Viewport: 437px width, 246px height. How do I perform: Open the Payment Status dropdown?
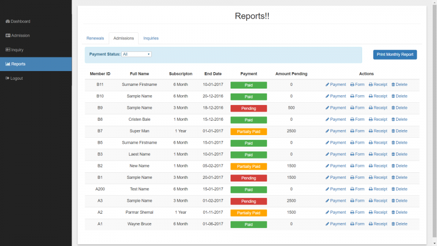coord(137,54)
